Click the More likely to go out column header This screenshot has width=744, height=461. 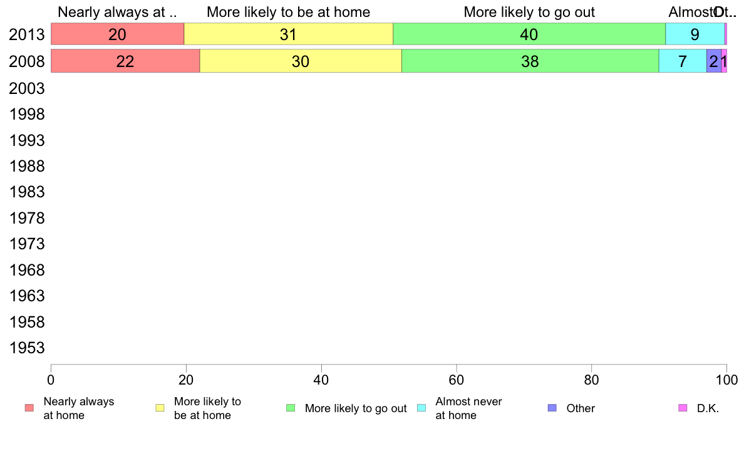click(529, 12)
